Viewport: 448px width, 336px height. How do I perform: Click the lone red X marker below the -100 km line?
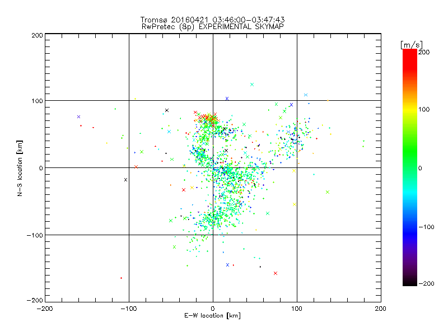[x=276, y=273]
